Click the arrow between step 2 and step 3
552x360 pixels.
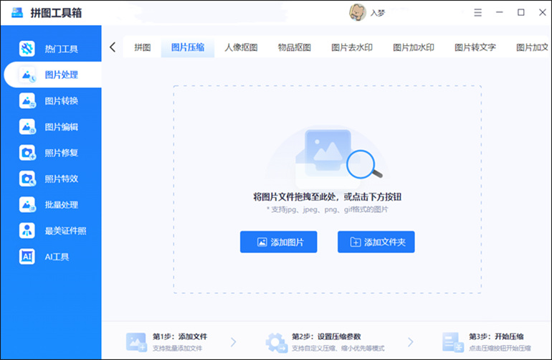point(411,341)
